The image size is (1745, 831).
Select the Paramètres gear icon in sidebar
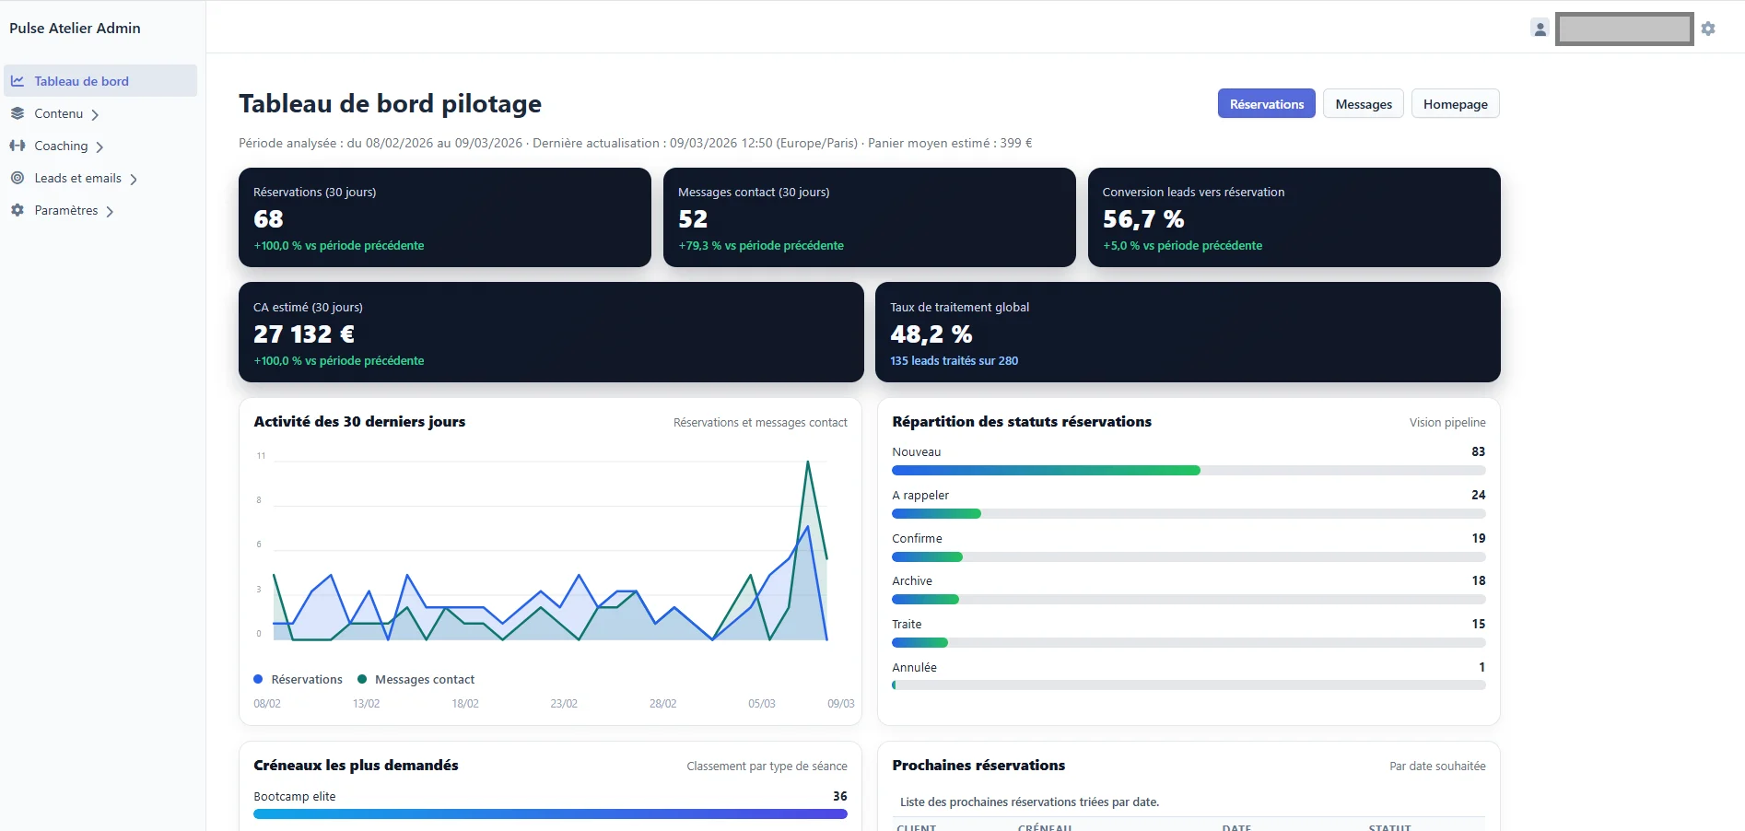18,210
